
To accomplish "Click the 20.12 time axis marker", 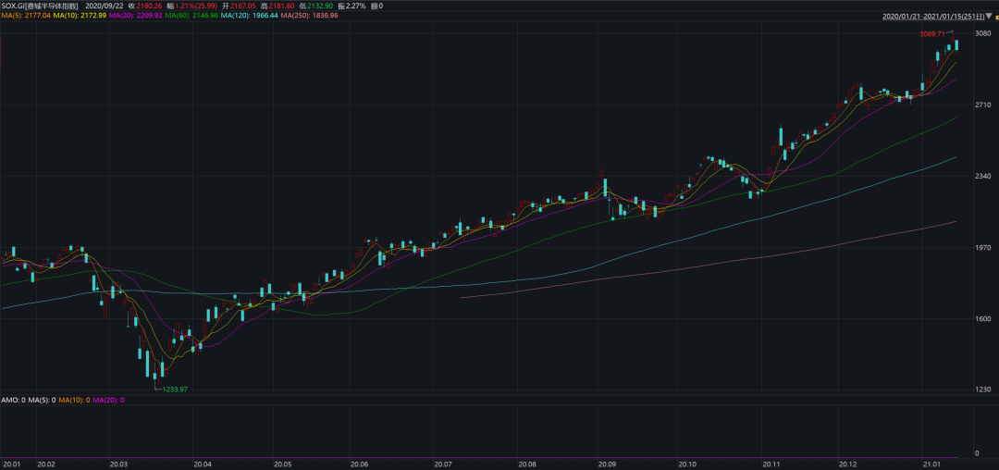I will pyautogui.click(x=848, y=464).
